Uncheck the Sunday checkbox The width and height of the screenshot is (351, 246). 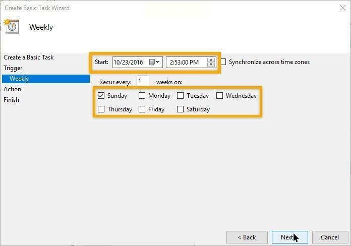click(x=101, y=96)
